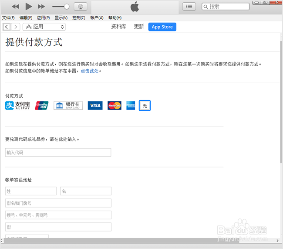
Task: Go forward with the right arrow button
Action: pos(16,27)
